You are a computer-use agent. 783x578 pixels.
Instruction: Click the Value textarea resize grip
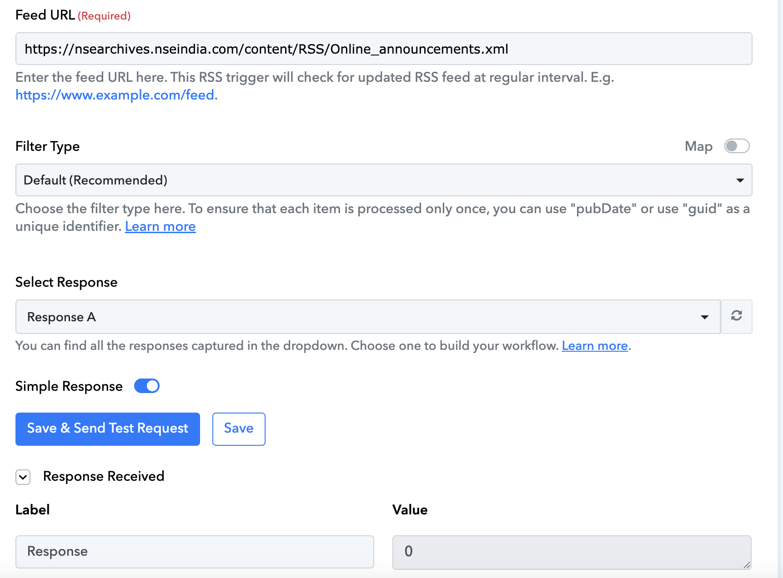pos(747,565)
